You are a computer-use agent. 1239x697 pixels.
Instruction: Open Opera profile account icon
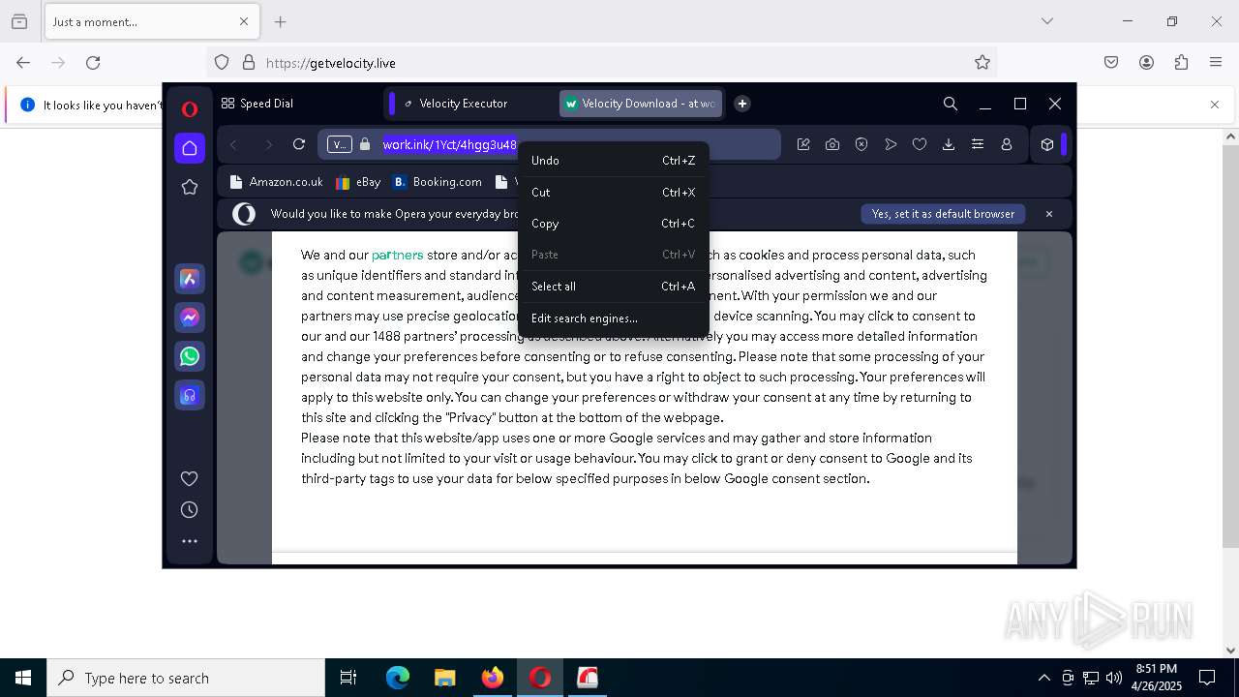pos(1007,144)
